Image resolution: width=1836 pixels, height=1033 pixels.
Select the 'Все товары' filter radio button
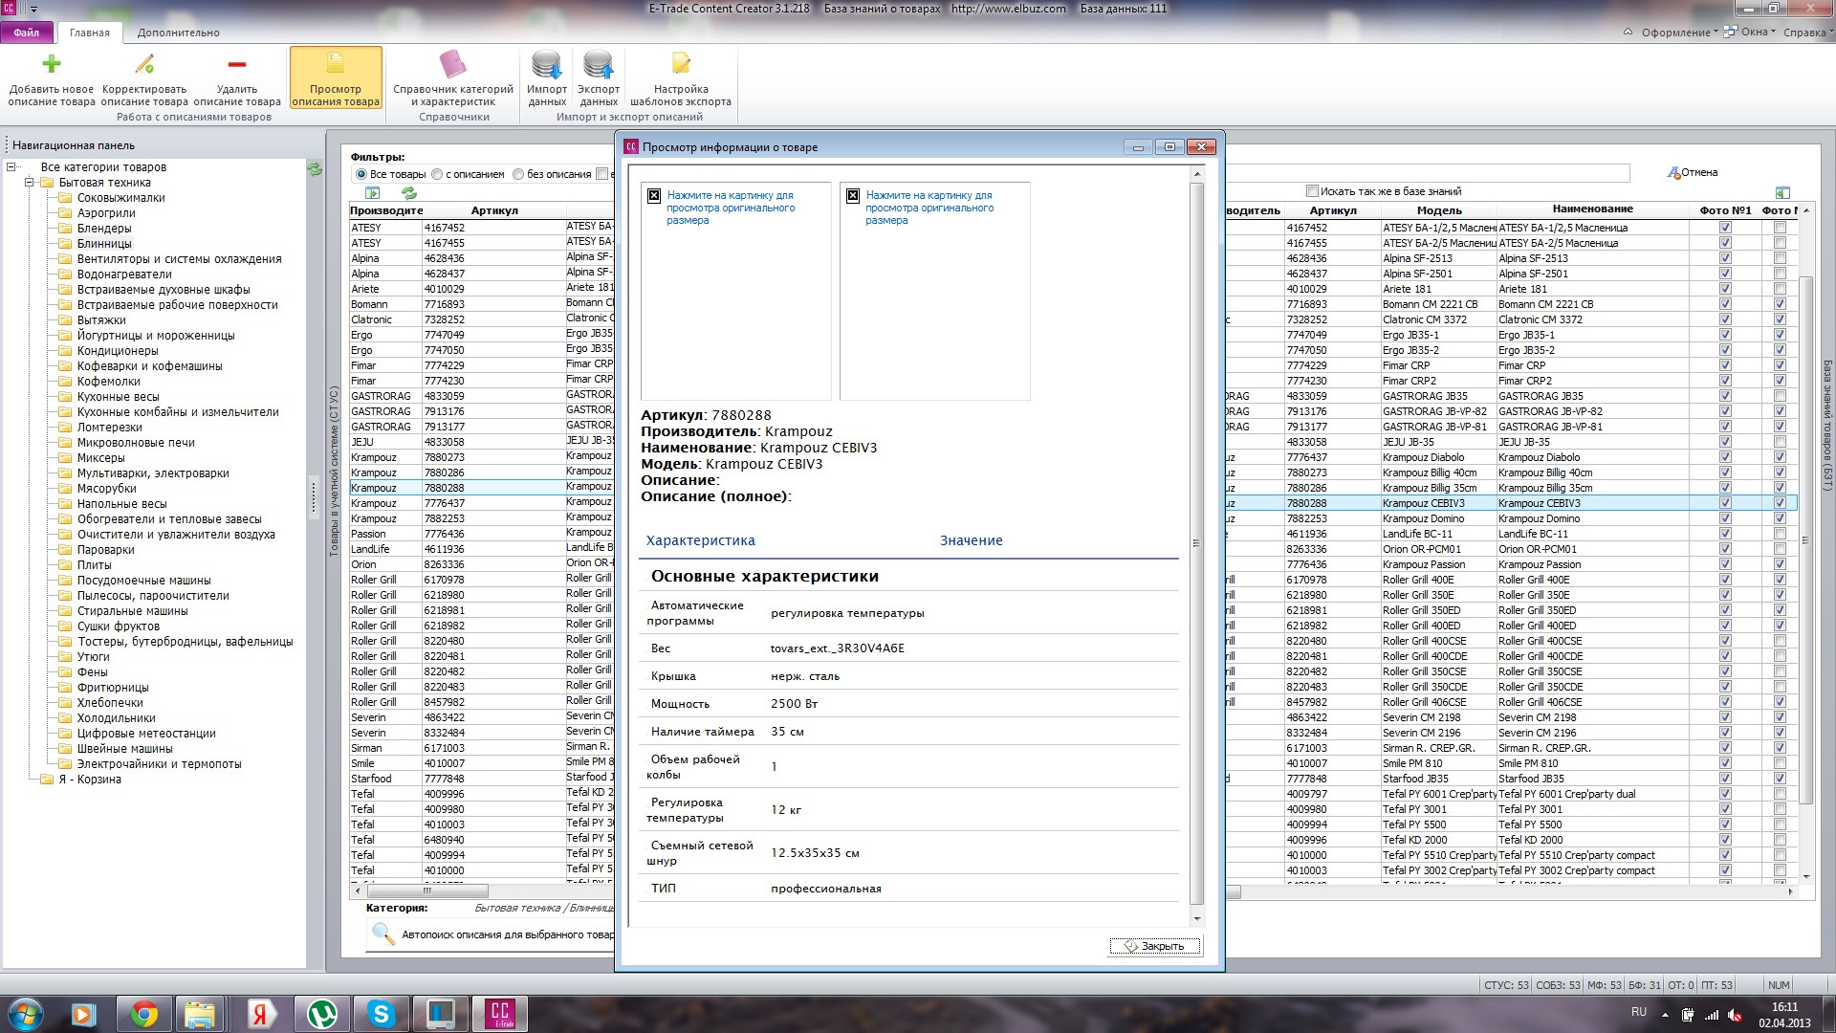361,174
